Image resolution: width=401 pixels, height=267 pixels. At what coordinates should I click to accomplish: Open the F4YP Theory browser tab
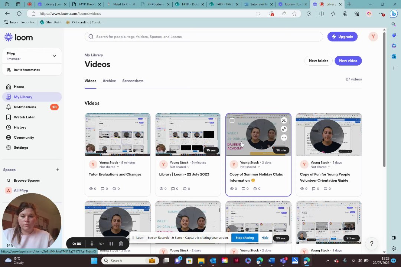click(87, 4)
